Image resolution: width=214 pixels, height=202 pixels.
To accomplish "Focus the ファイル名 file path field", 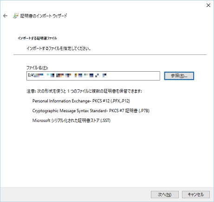I will [93, 76].
